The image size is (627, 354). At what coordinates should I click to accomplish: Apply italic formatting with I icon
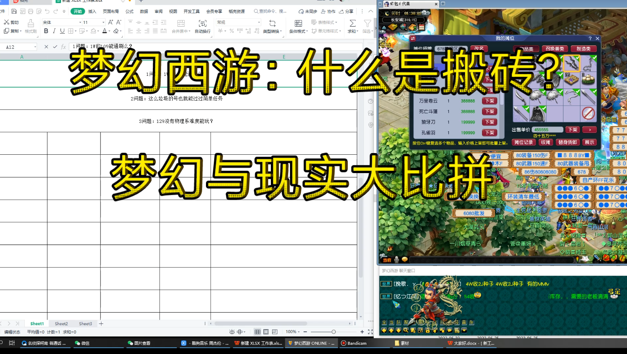(x=54, y=31)
